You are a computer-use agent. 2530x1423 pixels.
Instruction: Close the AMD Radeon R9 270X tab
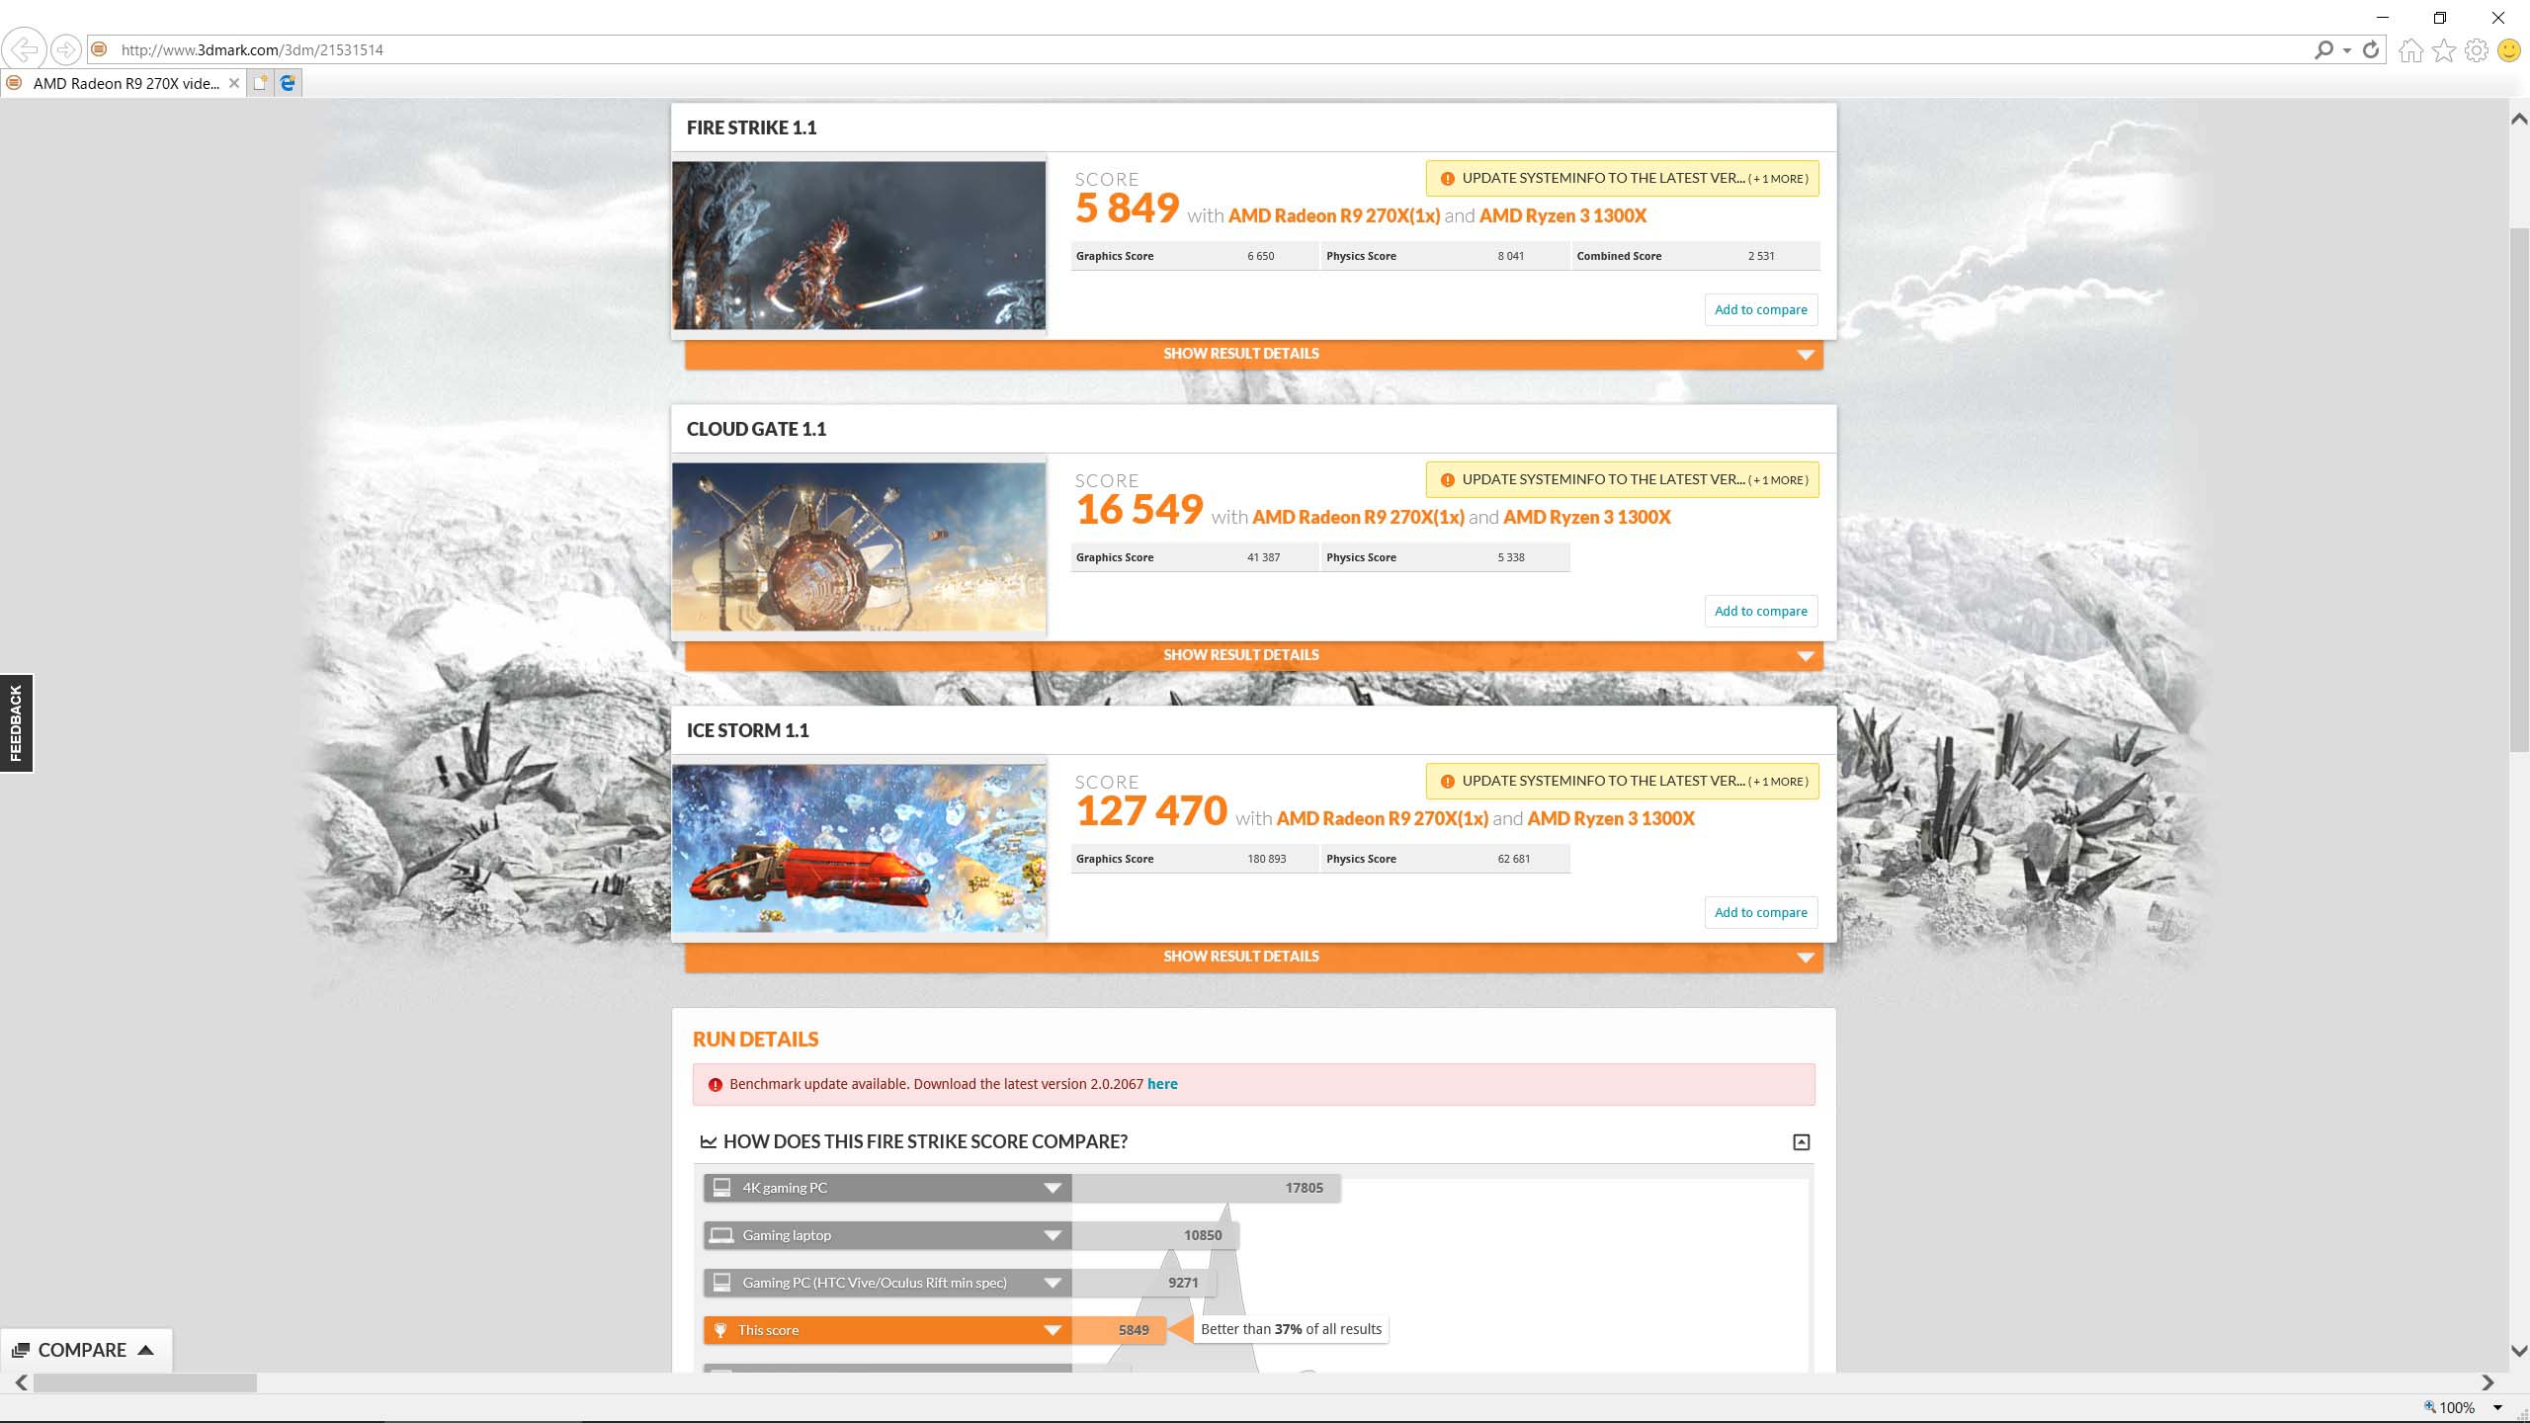coord(234,83)
